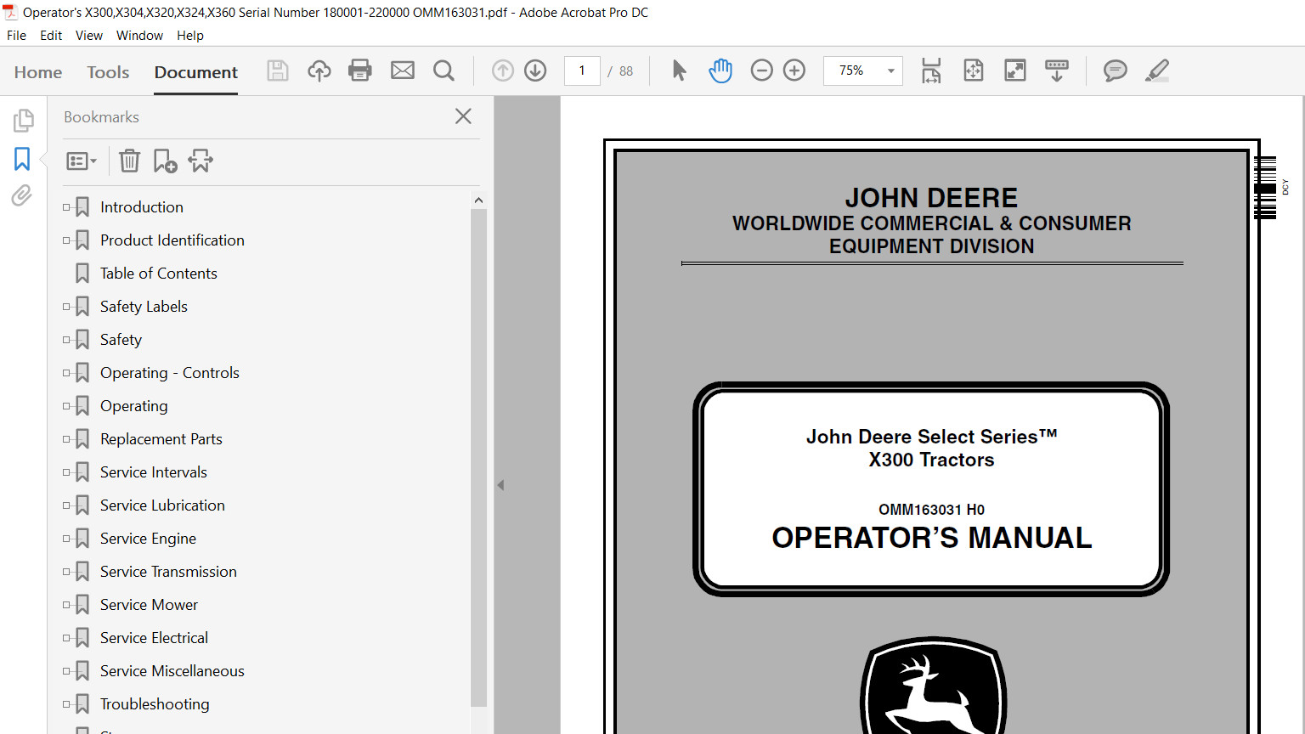The width and height of the screenshot is (1305, 734).
Task: Add a comment with speech bubble icon
Action: (1116, 71)
